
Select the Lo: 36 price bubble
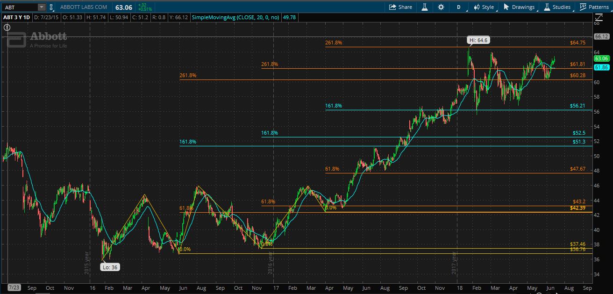[110, 267]
